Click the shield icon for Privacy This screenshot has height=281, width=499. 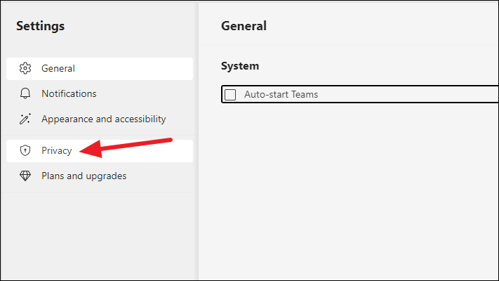pos(25,150)
